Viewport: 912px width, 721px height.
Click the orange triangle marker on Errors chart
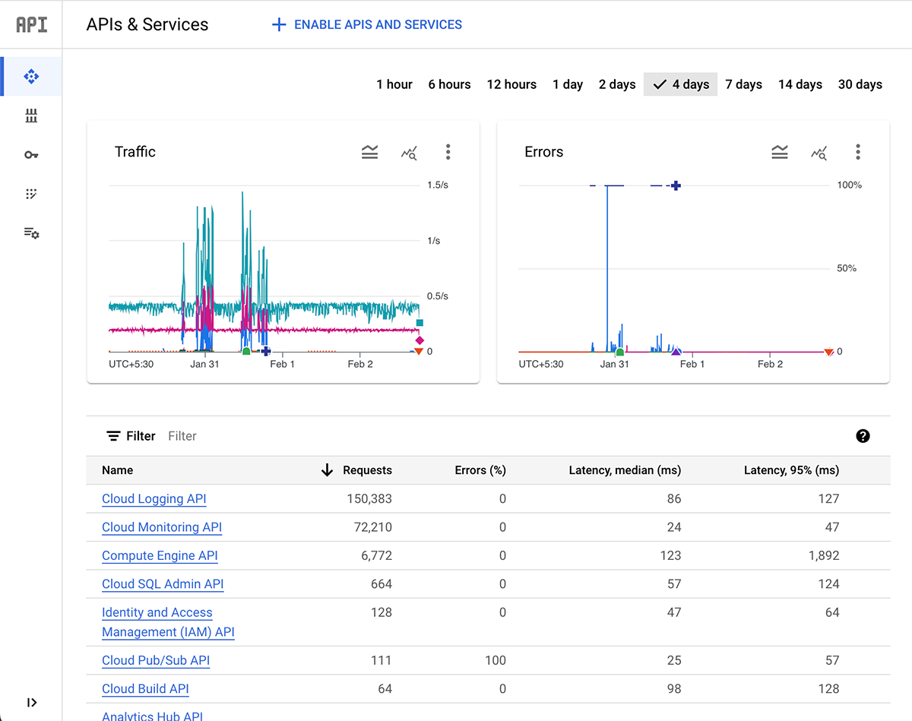coord(828,352)
